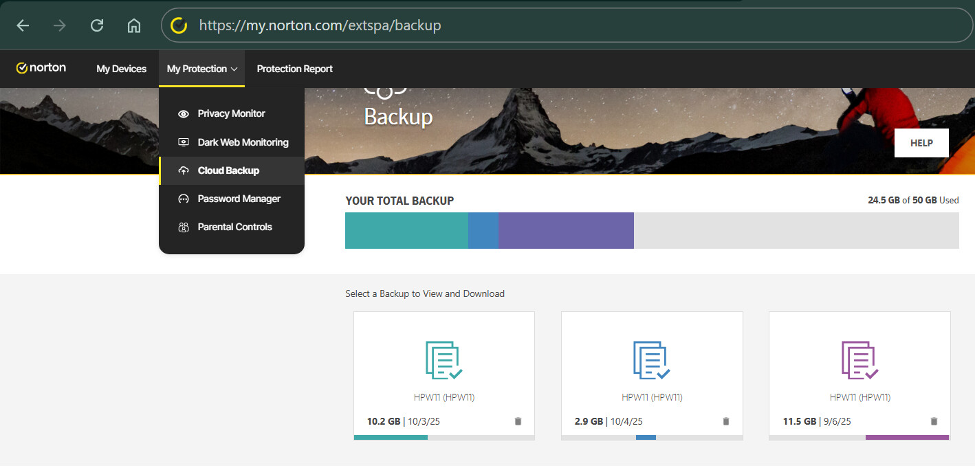975x468 pixels.
Task: Select Privacy Monitor from the menu
Action: click(x=231, y=113)
